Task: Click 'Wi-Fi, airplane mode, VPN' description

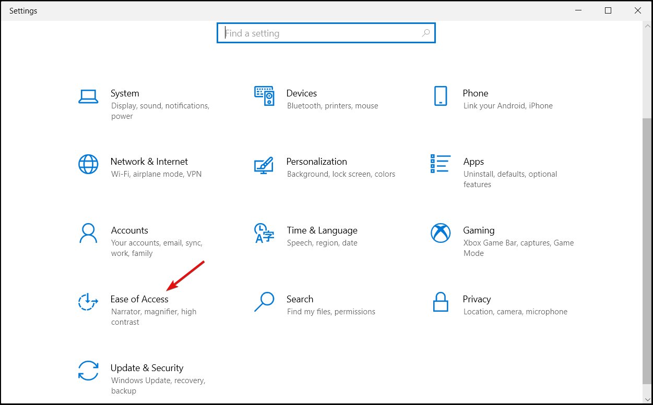Action: (156, 174)
